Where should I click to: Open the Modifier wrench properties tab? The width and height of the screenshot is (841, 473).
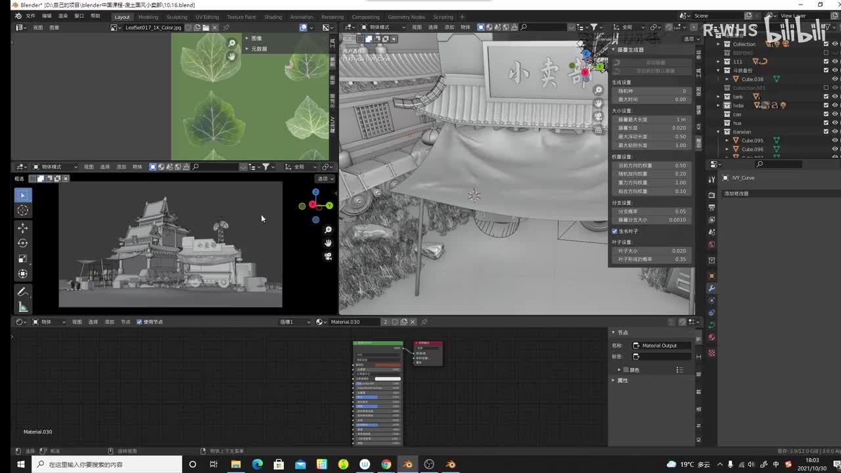pyautogui.click(x=711, y=288)
